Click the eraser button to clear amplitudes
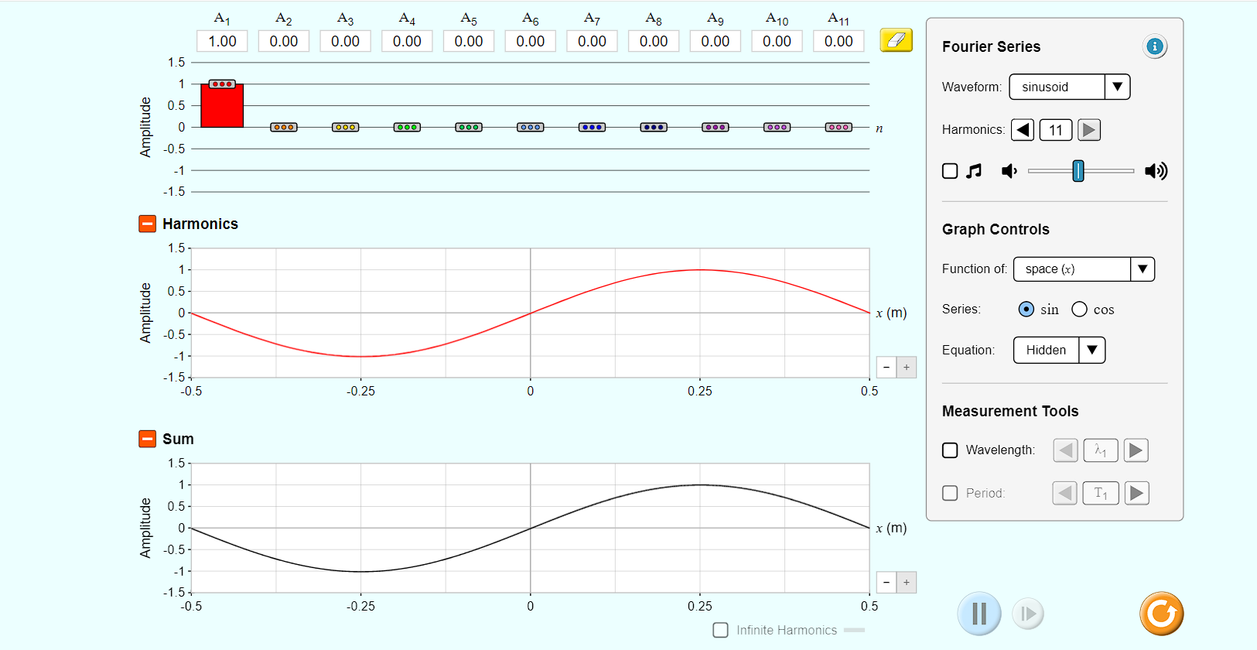This screenshot has width=1257, height=650. click(x=896, y=40)
